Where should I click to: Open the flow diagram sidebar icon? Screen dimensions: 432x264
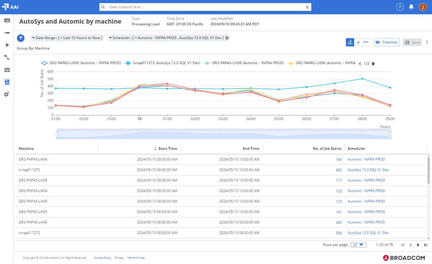point(7,57)
